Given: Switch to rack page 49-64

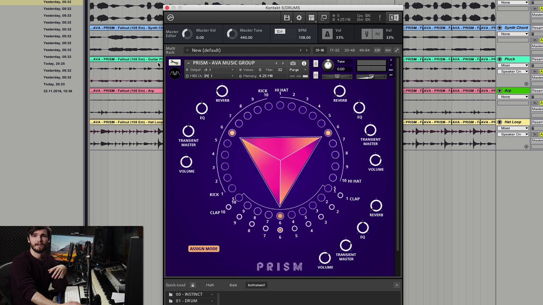Looking at the screenshot, I should click(364, 50).
